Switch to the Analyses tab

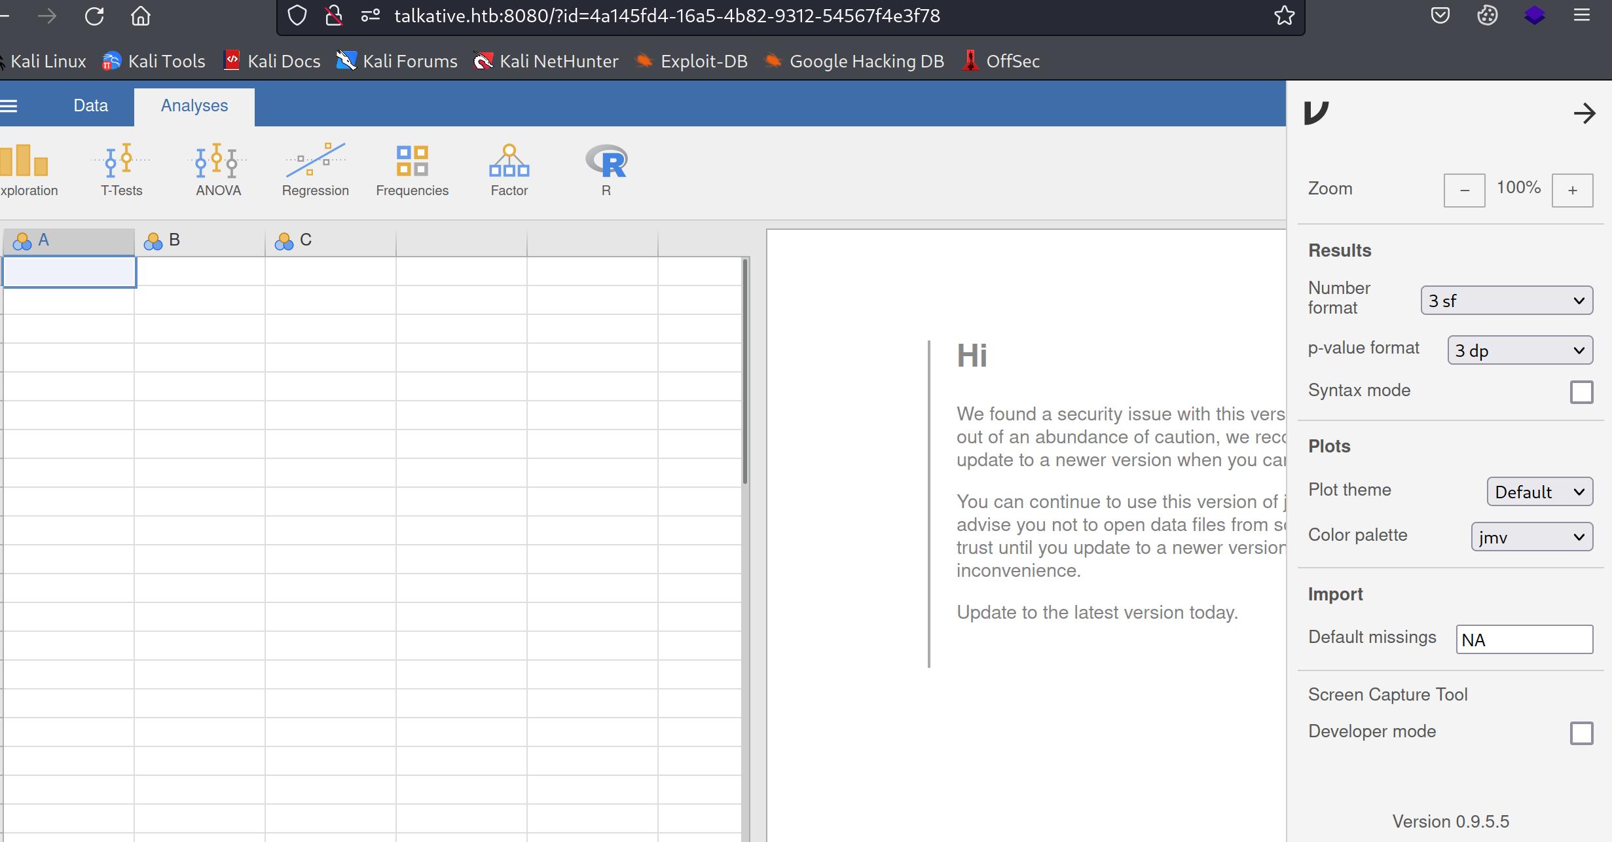(x=194, y=105)
